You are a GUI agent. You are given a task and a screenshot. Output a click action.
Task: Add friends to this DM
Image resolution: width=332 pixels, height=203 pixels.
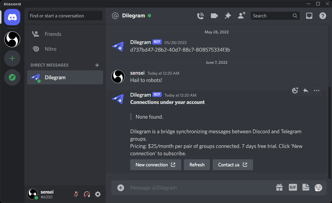(x=241, y=15)
